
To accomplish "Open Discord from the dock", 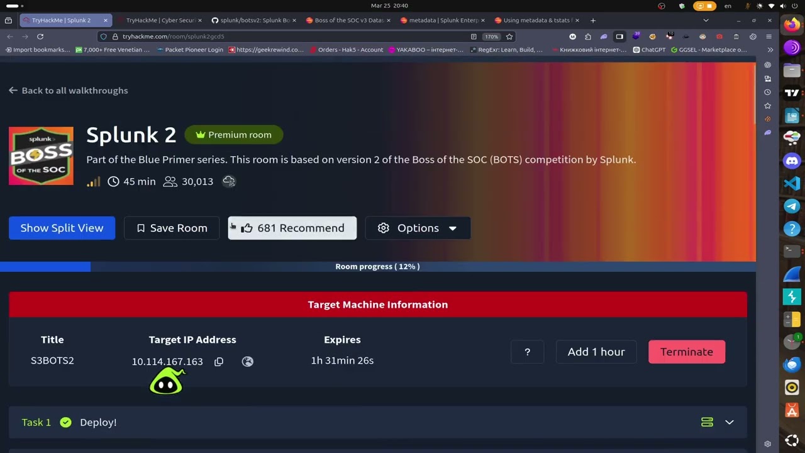I will click(792, 161).
